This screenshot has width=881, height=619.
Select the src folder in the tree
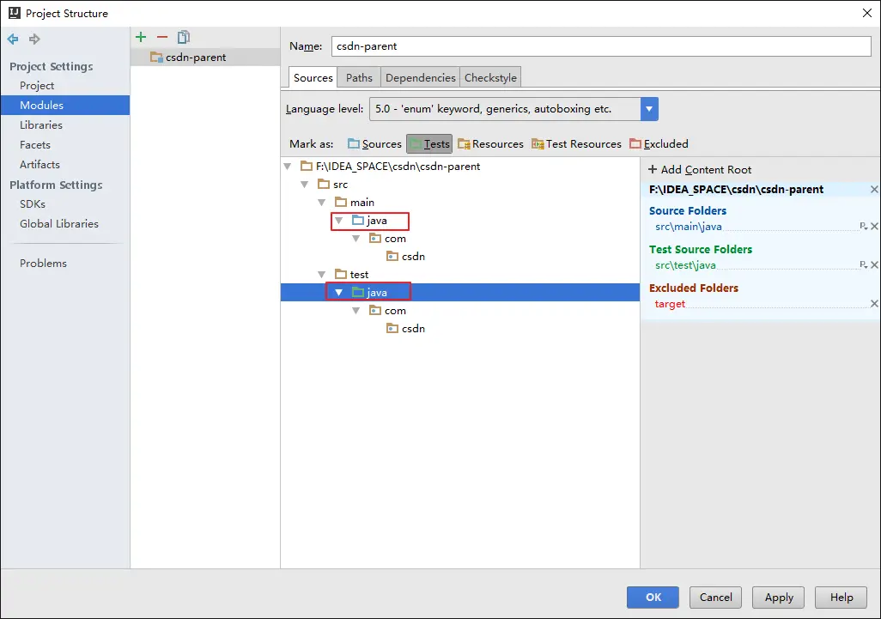pyautogui.click(x=332, y=185)
